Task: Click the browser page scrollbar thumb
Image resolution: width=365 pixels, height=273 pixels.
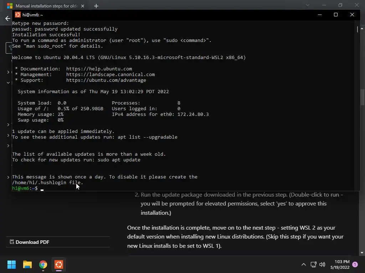Action: [363, 97]
